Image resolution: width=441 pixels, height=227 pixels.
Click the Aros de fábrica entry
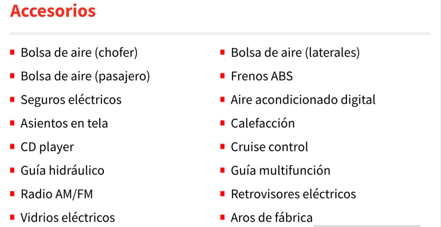click(x=272, y=218)
